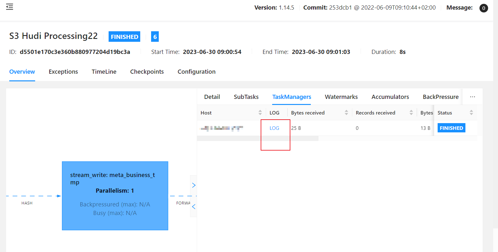Open the Exceptions tab
498x252 pixels.
(x=63, y=72)
